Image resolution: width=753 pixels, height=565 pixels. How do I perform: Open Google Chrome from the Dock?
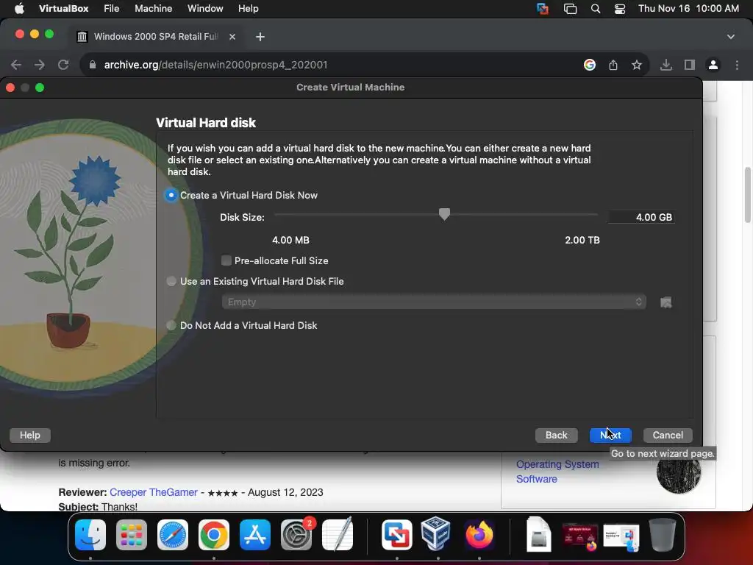click(x=214, y=535)
